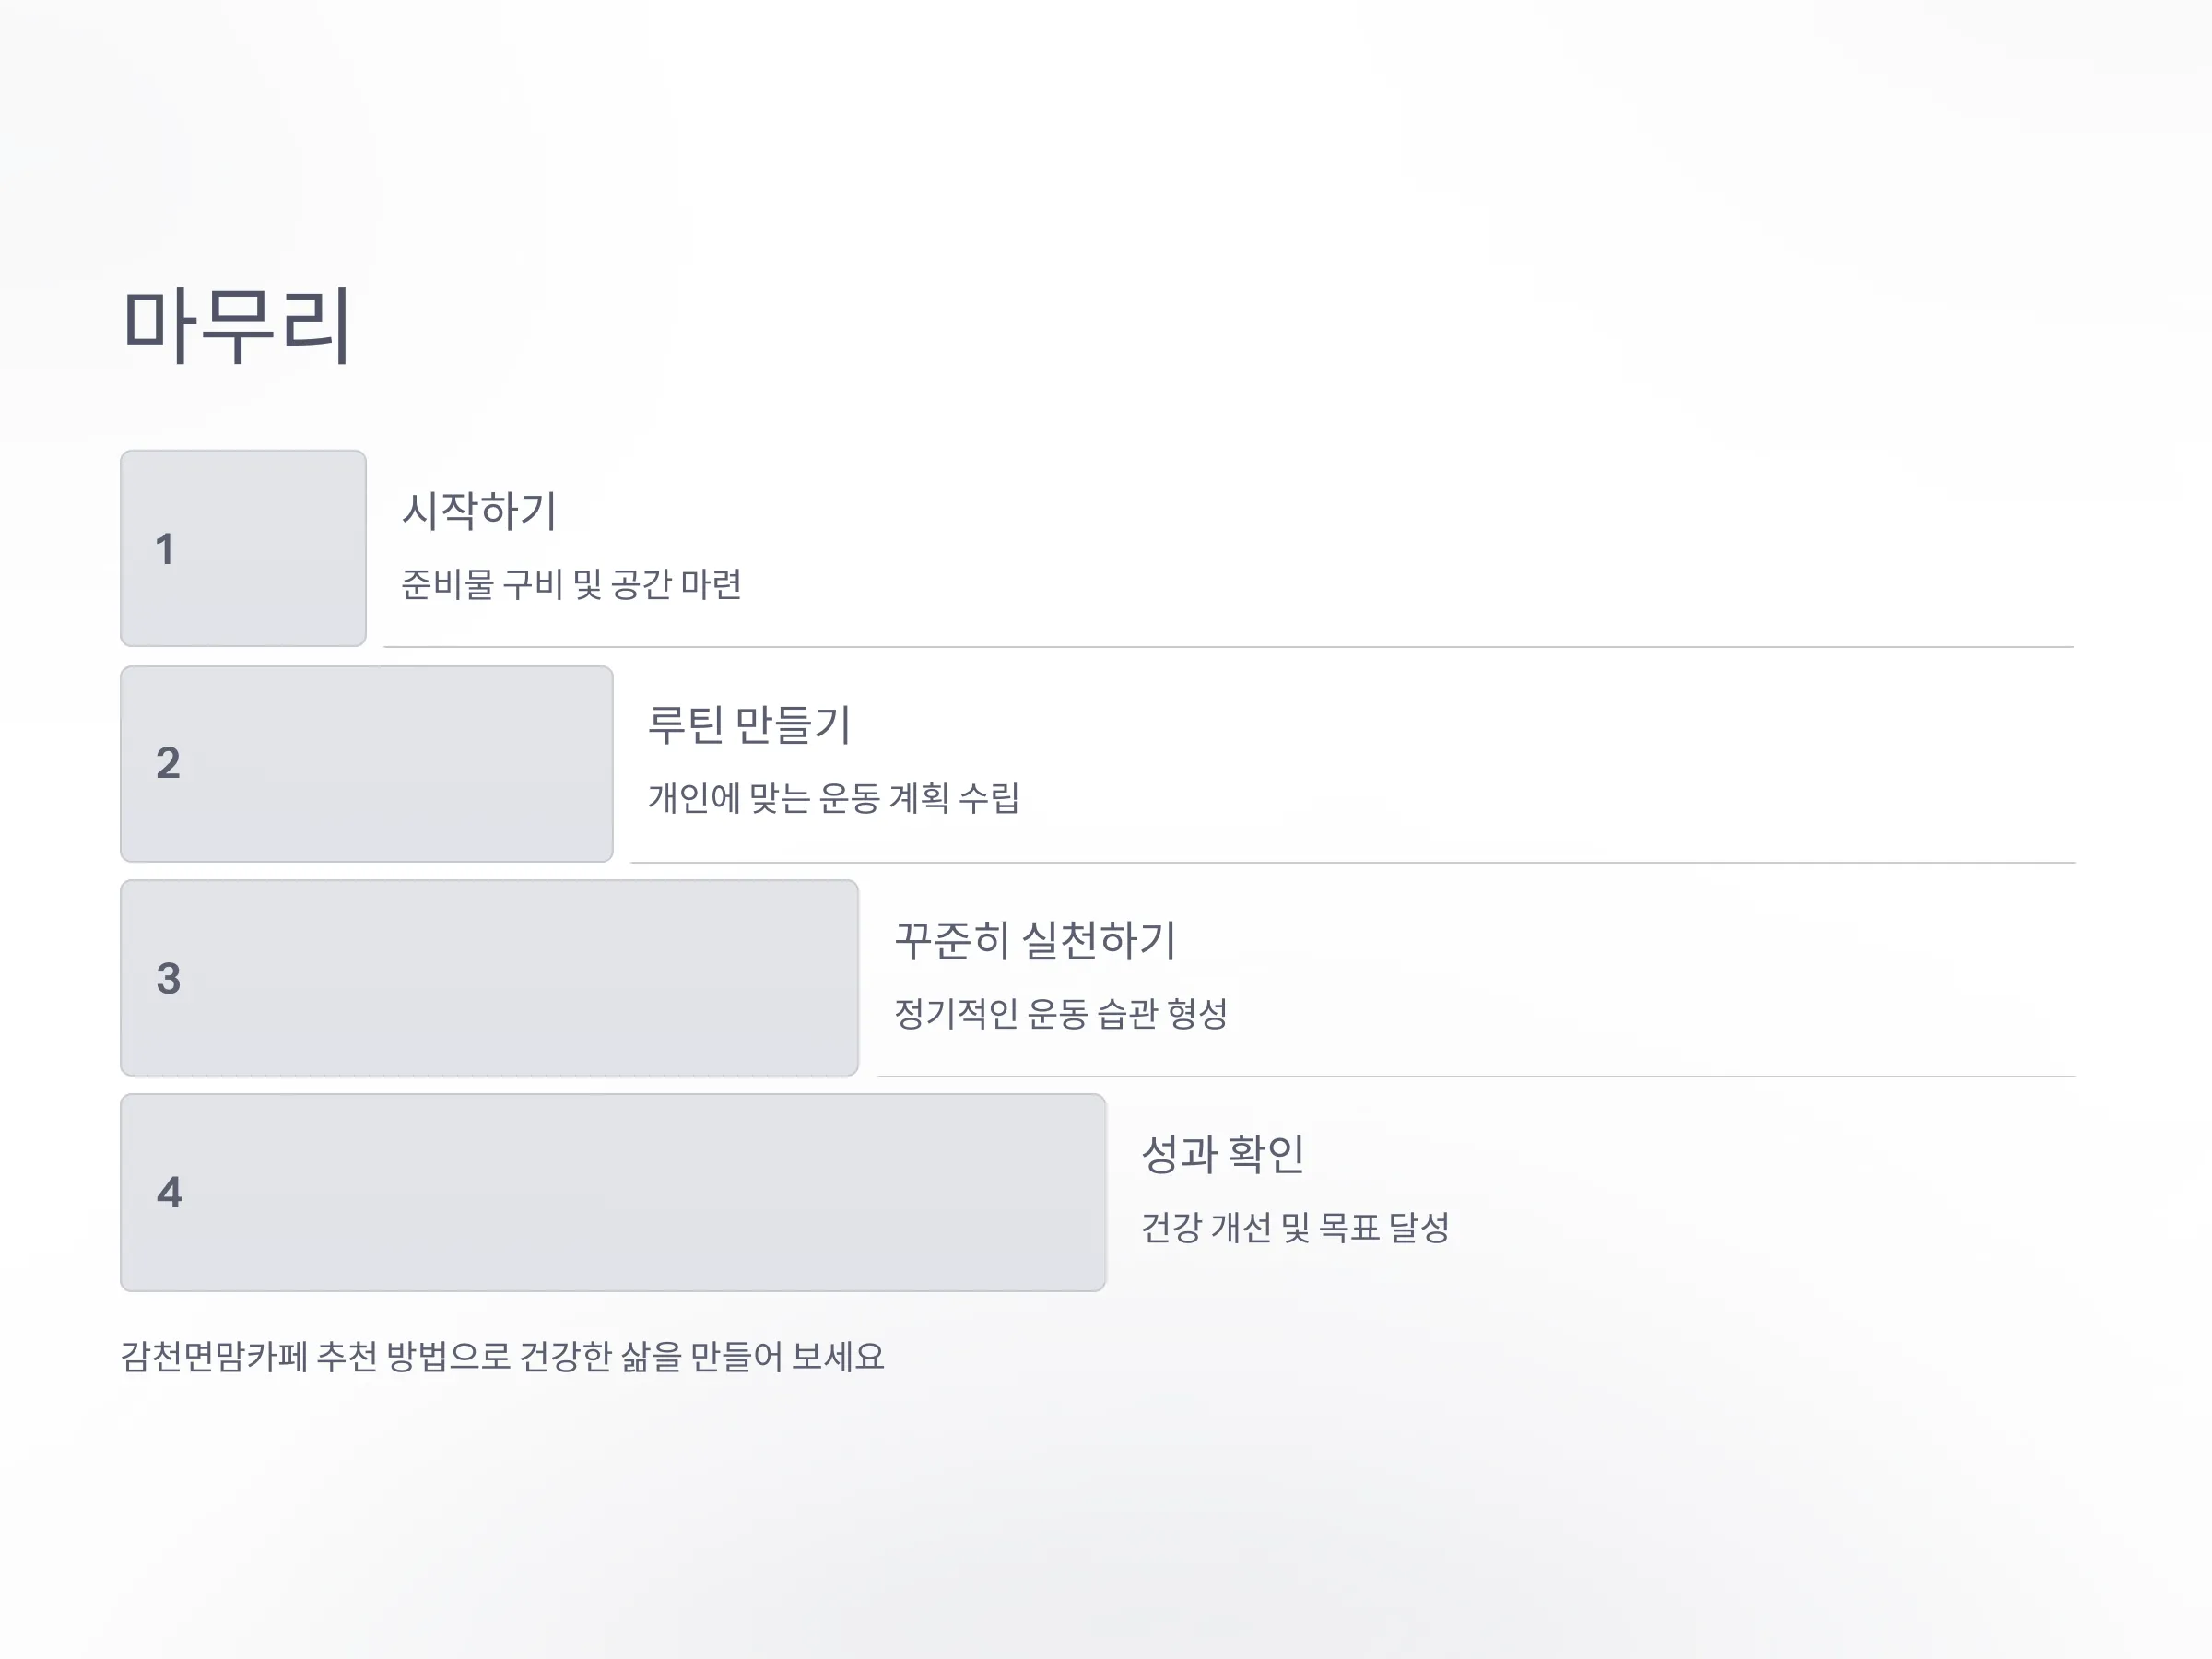Select the step 1 numbered box
Image resolution: width=2212 pixels, height=1659 pixels.
click(x=243, y=548)
